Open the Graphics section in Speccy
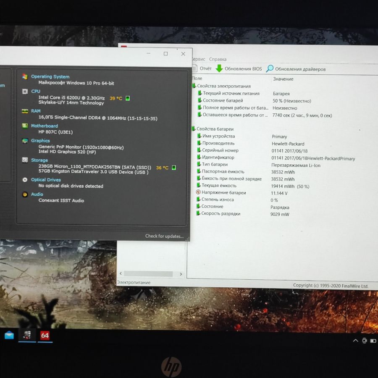Screen dimensions: 378x378 click(x=40, y=141)
